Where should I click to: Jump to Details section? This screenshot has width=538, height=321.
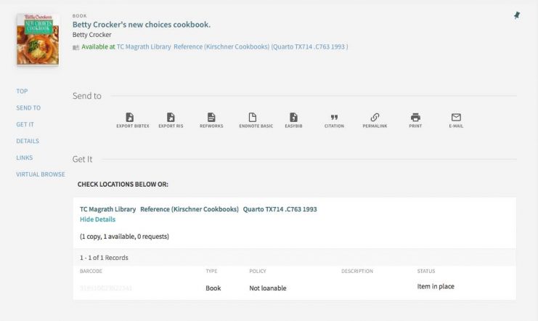pos(28,142)
